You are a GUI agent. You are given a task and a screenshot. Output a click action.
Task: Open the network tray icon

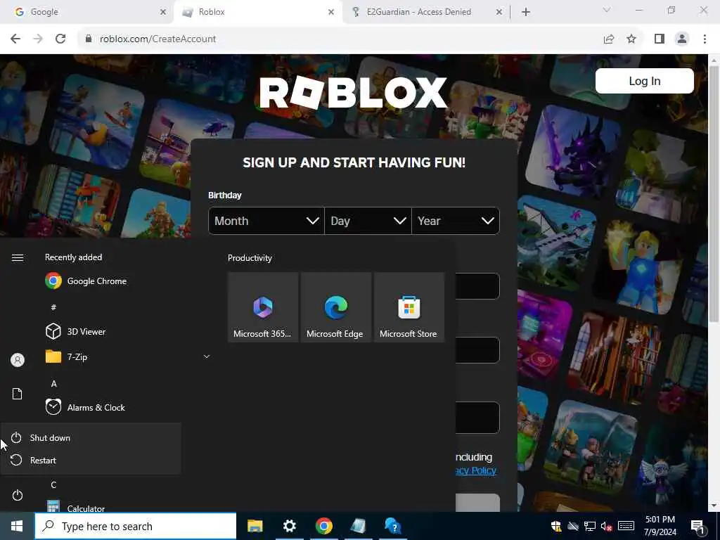590,526
